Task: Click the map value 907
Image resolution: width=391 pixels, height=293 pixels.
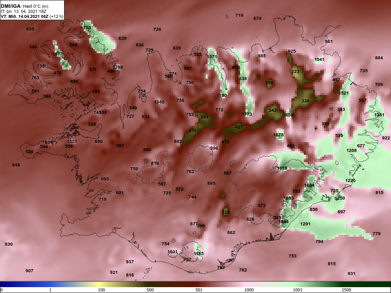Action: coord(29,271)
